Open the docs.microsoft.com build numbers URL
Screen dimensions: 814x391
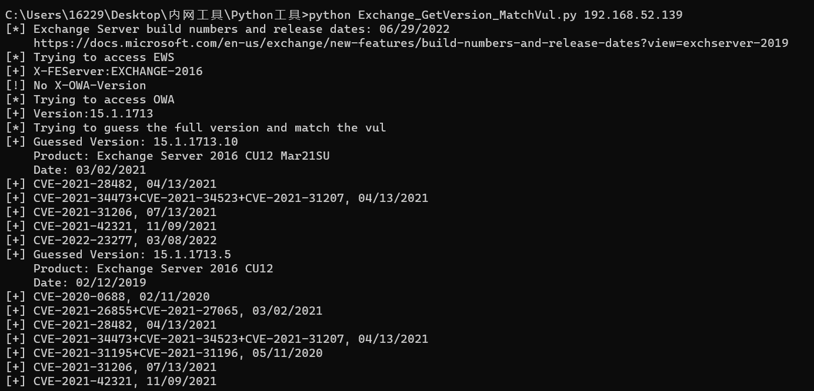(x=411, y=43)
